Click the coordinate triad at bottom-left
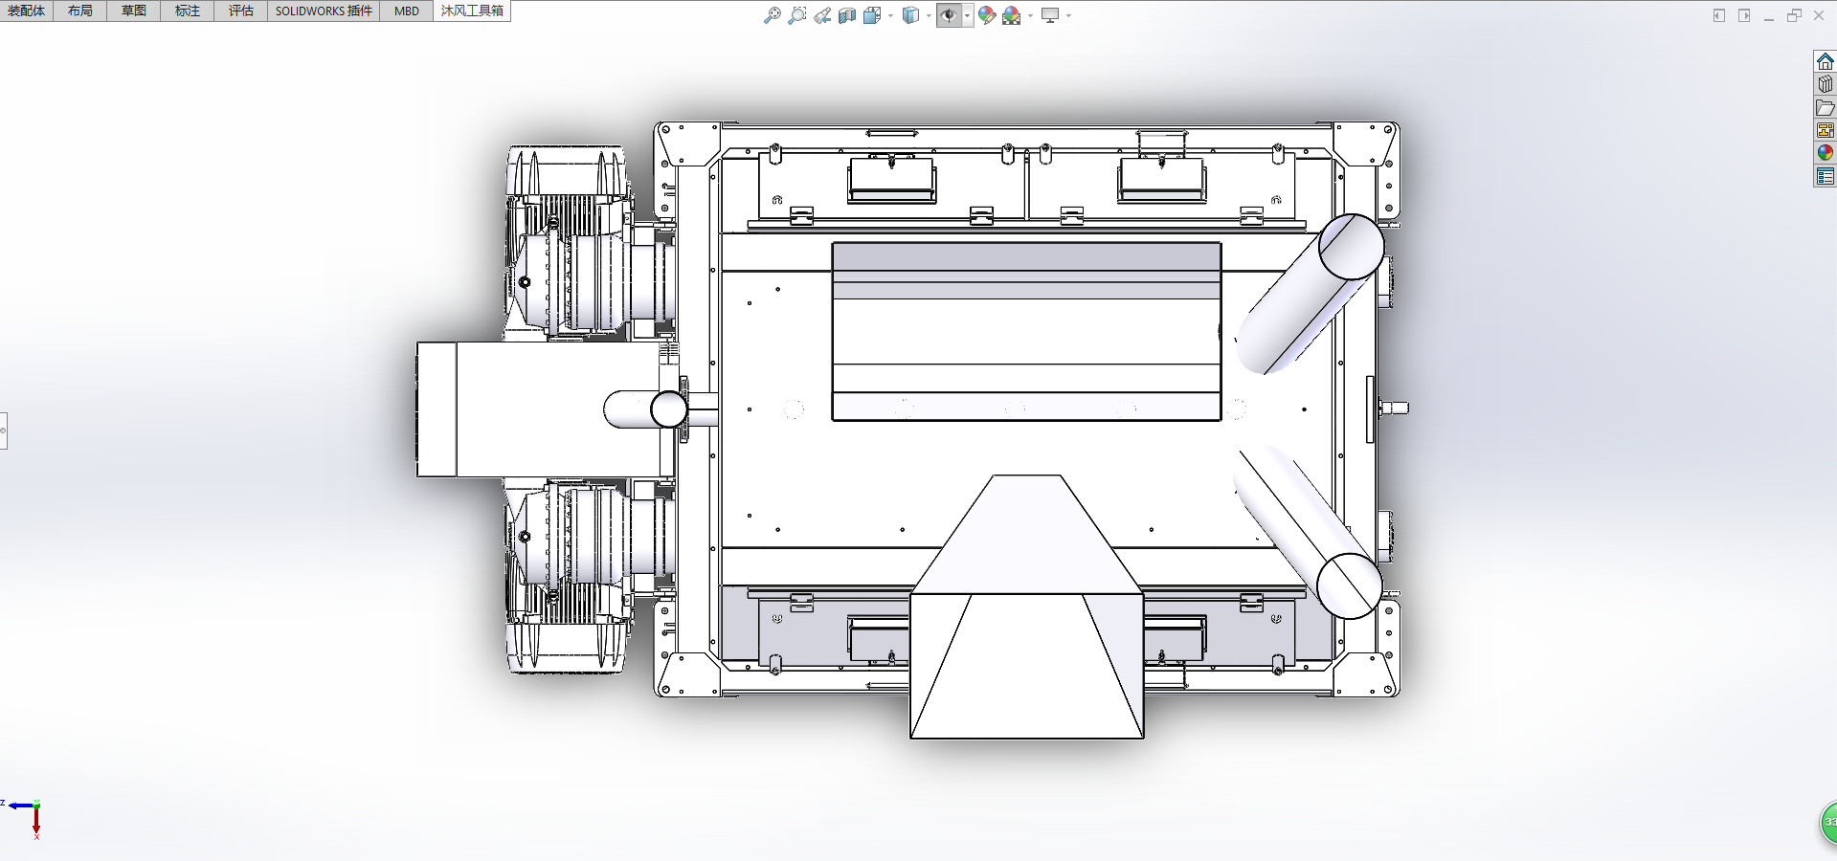Image resolution: width=1837 pixels, height=861 pixels. coord(23,818)
